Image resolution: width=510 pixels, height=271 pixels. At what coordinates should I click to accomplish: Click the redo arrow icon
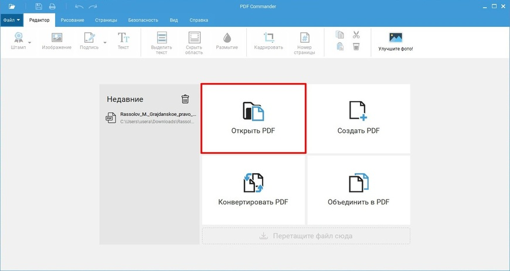click(93, 6)
